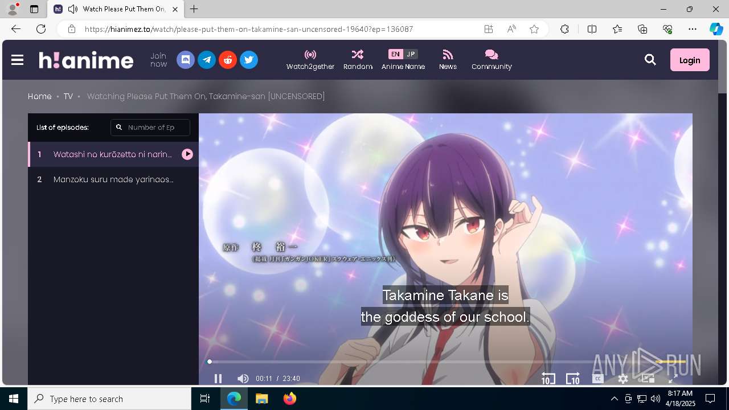Click the Login button
This screenshot has width=729, height=410.
(x=690, y=60)
